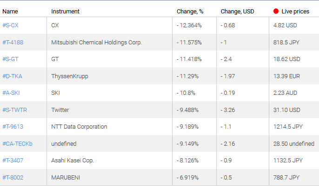Select the Mitsubishi Chemical Holdings Corp. cell
The height and width of the screenshot is (186, 319).
(96, 42)
